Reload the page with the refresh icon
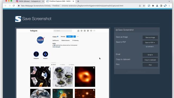This screenshot has height=98, width=174. click(14, 6)
